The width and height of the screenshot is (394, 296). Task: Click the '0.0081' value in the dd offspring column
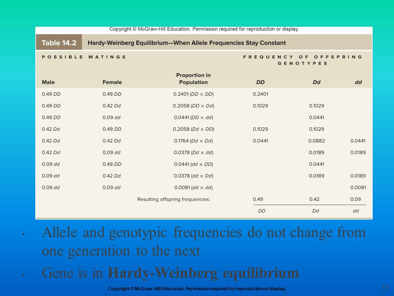pyautogui.click(x=358, y=187)
